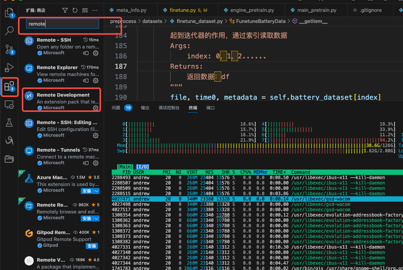The image size is (403, 270).
Task: Open install dropdown arrow for Azure Machine Learning
Action: tap(96, 191)
